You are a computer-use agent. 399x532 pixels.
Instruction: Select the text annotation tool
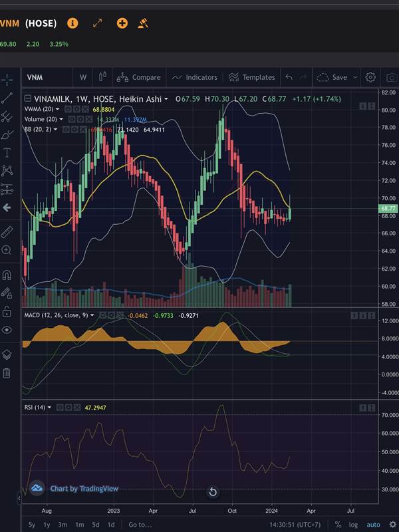[7, 153]
